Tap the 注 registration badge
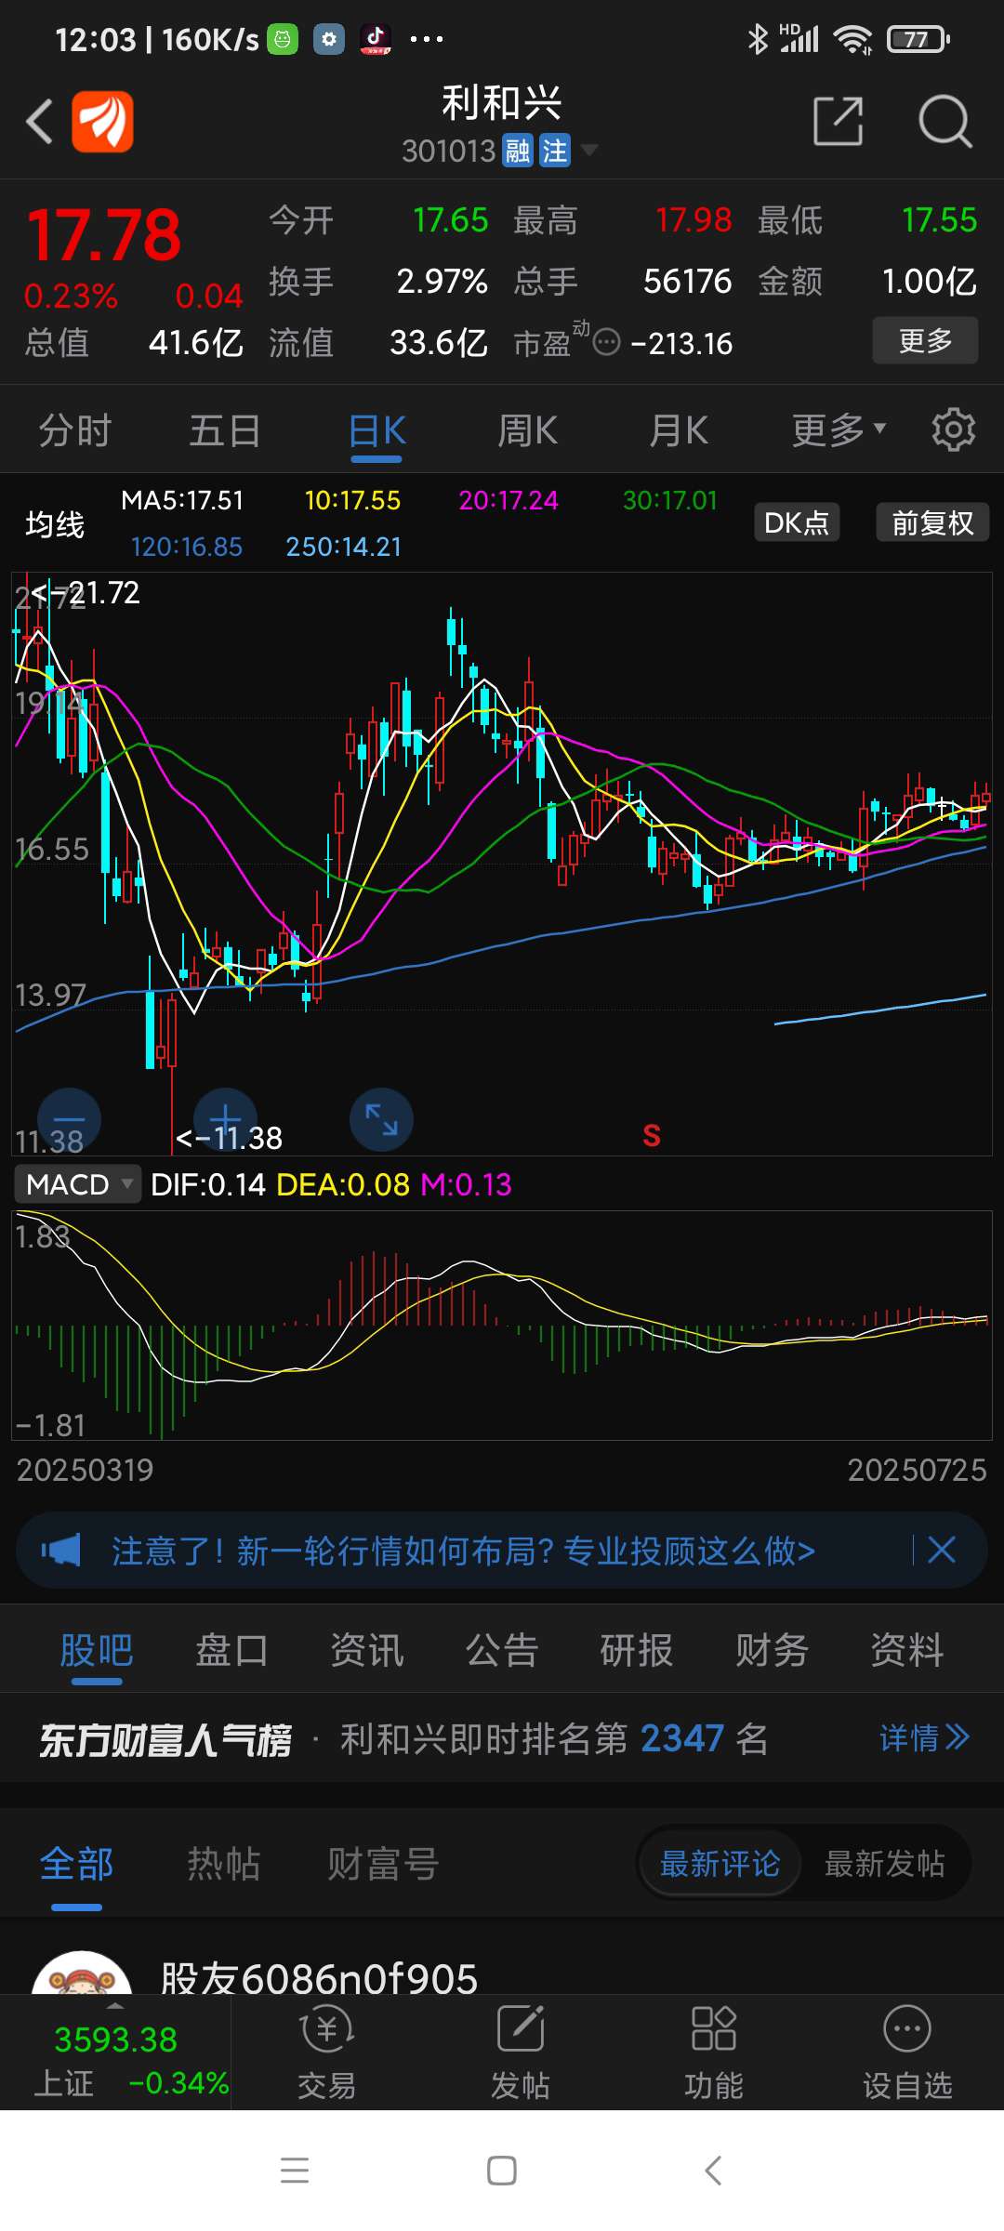 pyautogui.click(x=555, y=151)
